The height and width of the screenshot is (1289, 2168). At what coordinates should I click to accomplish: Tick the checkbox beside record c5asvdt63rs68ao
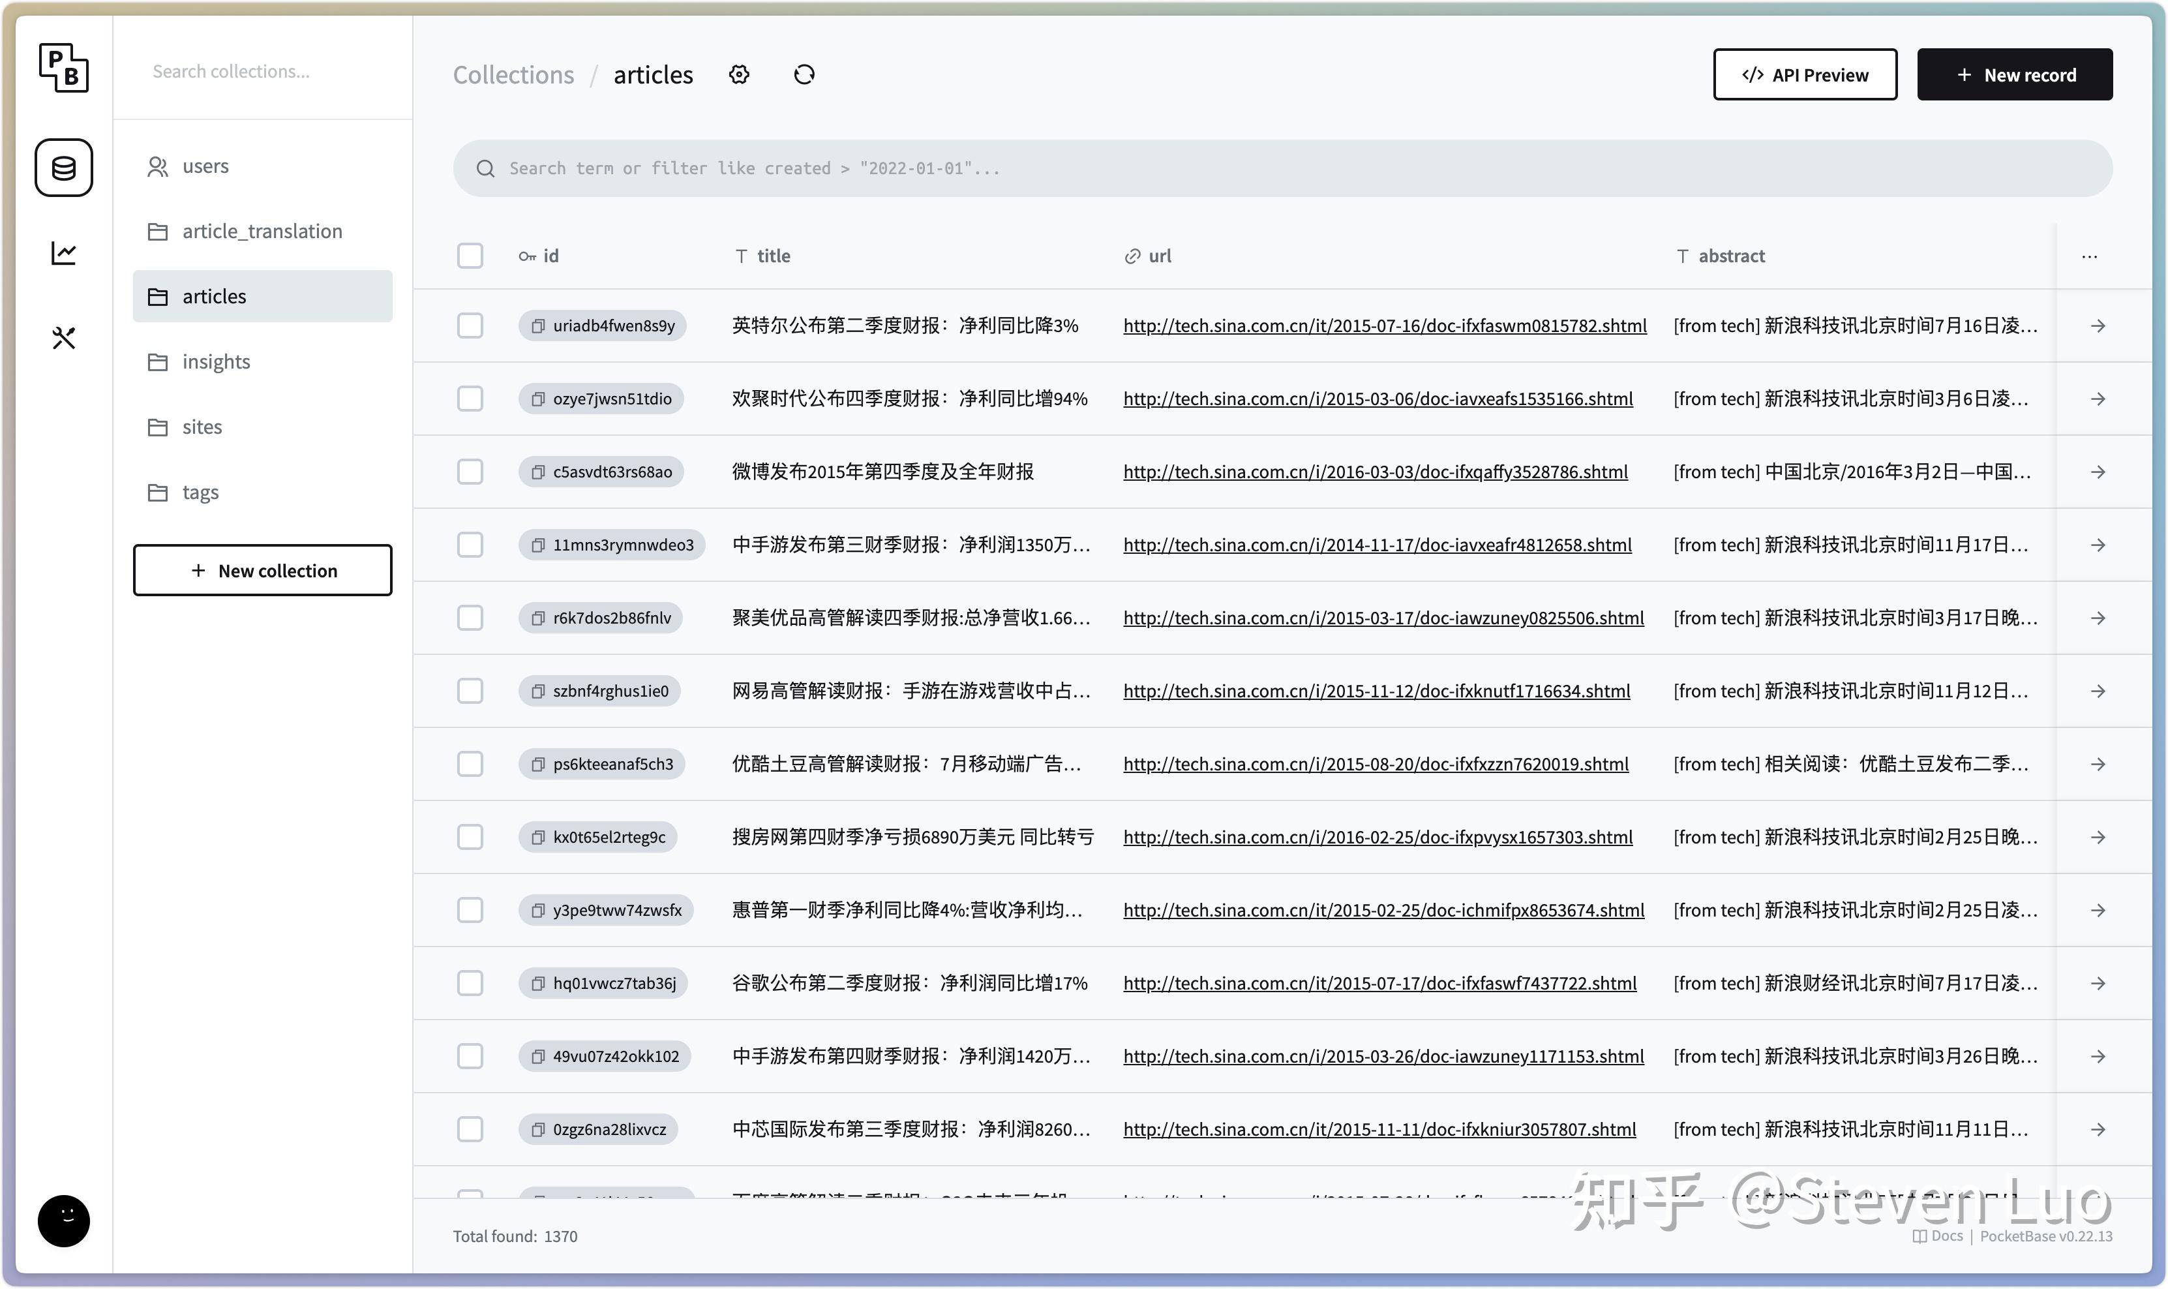(x=470, y=472)
